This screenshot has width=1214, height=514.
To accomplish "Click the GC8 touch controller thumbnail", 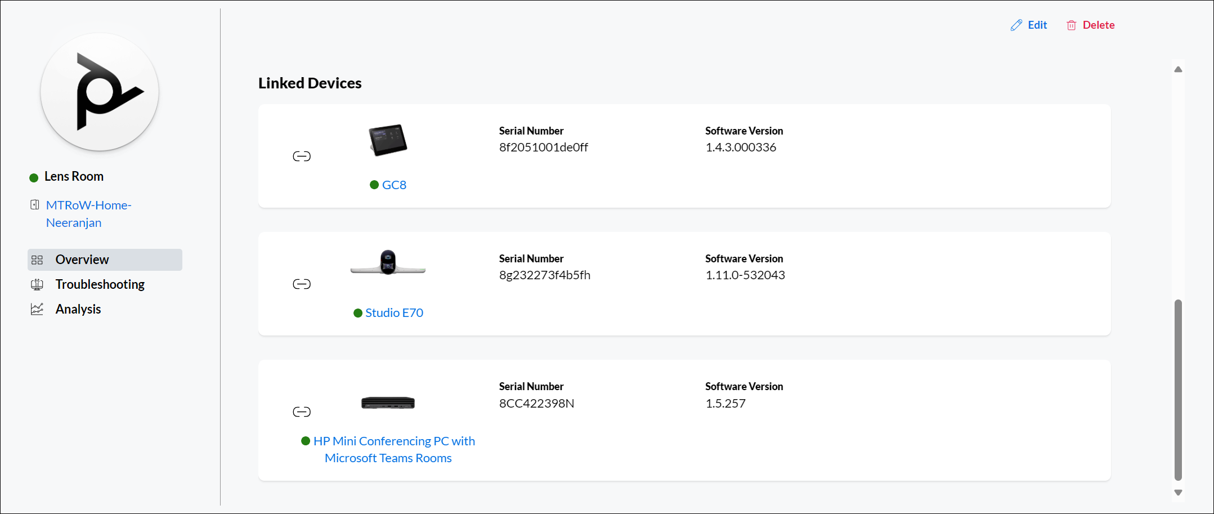I will point(388,140).
